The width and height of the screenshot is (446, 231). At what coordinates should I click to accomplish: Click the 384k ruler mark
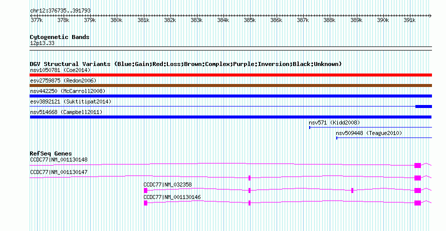pos(223,20)
